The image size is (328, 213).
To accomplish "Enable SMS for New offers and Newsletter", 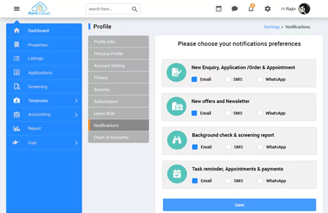I will pos(227,113).
